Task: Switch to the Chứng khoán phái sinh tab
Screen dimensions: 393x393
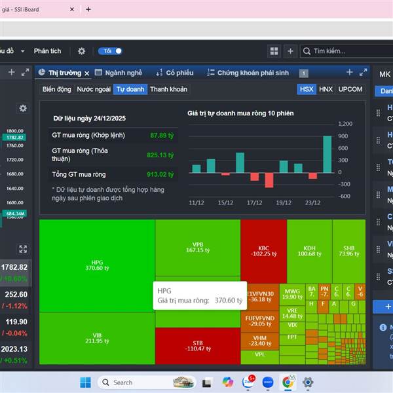Action: point(248,73)
